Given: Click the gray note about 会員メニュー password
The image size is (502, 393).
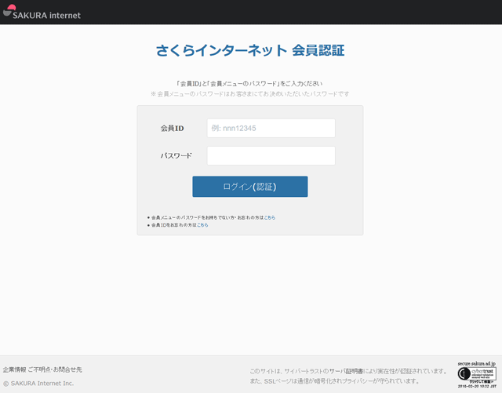Looking at the screenshot, I should tap(249, 93).
